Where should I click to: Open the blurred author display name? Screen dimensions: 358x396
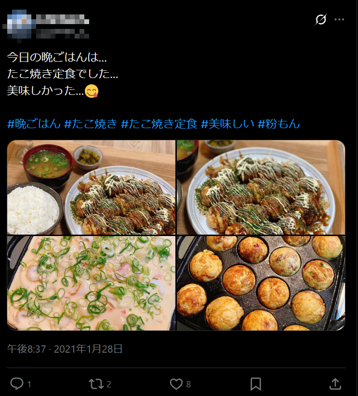(x=63, y=19)
